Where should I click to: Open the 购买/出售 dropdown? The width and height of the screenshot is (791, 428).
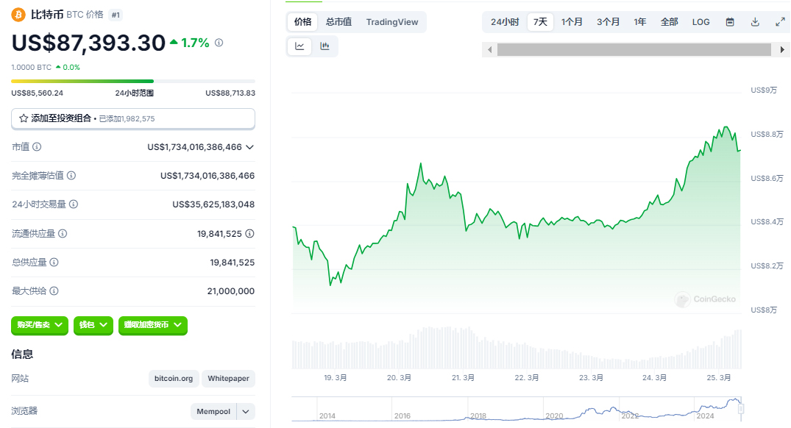(x=40, y=325)
